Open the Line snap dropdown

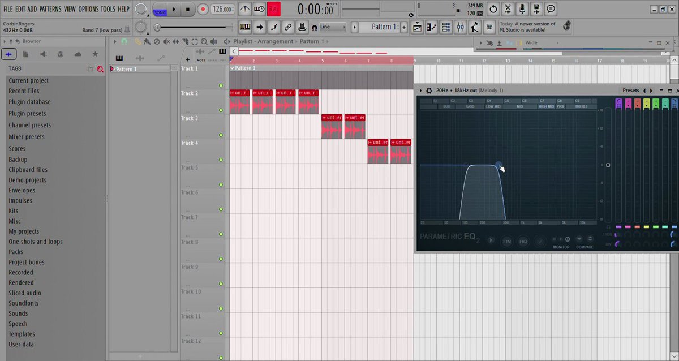pyautogui.click(x=332, y=27)
